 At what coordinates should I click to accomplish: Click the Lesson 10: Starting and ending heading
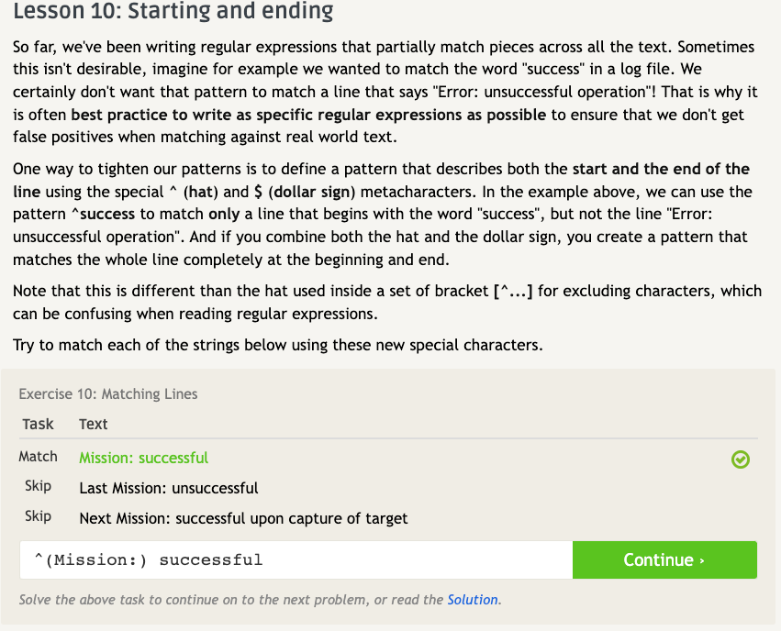173,13
